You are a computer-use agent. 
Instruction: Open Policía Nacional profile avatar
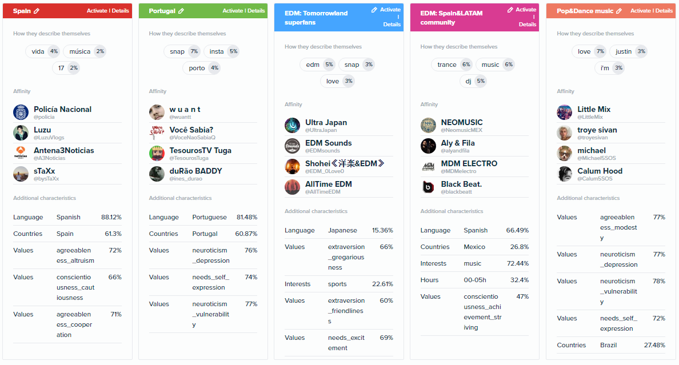point(21,113)
